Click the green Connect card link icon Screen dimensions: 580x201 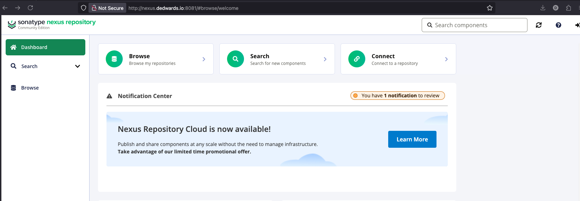tap(357, 59)
